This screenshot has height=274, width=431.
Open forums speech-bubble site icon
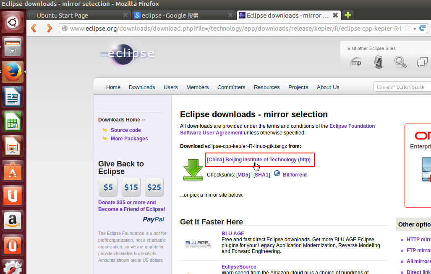(x=422, y=62)
